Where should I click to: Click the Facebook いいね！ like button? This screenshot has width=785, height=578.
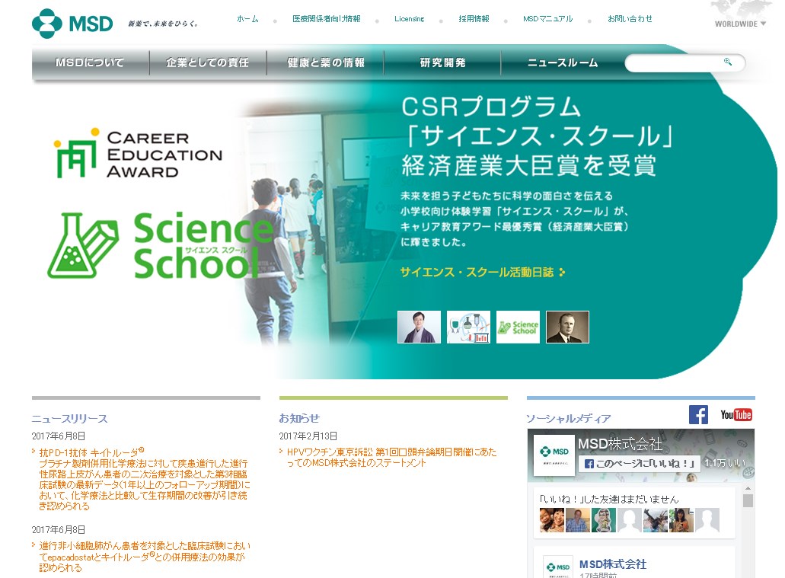point(640,463)
